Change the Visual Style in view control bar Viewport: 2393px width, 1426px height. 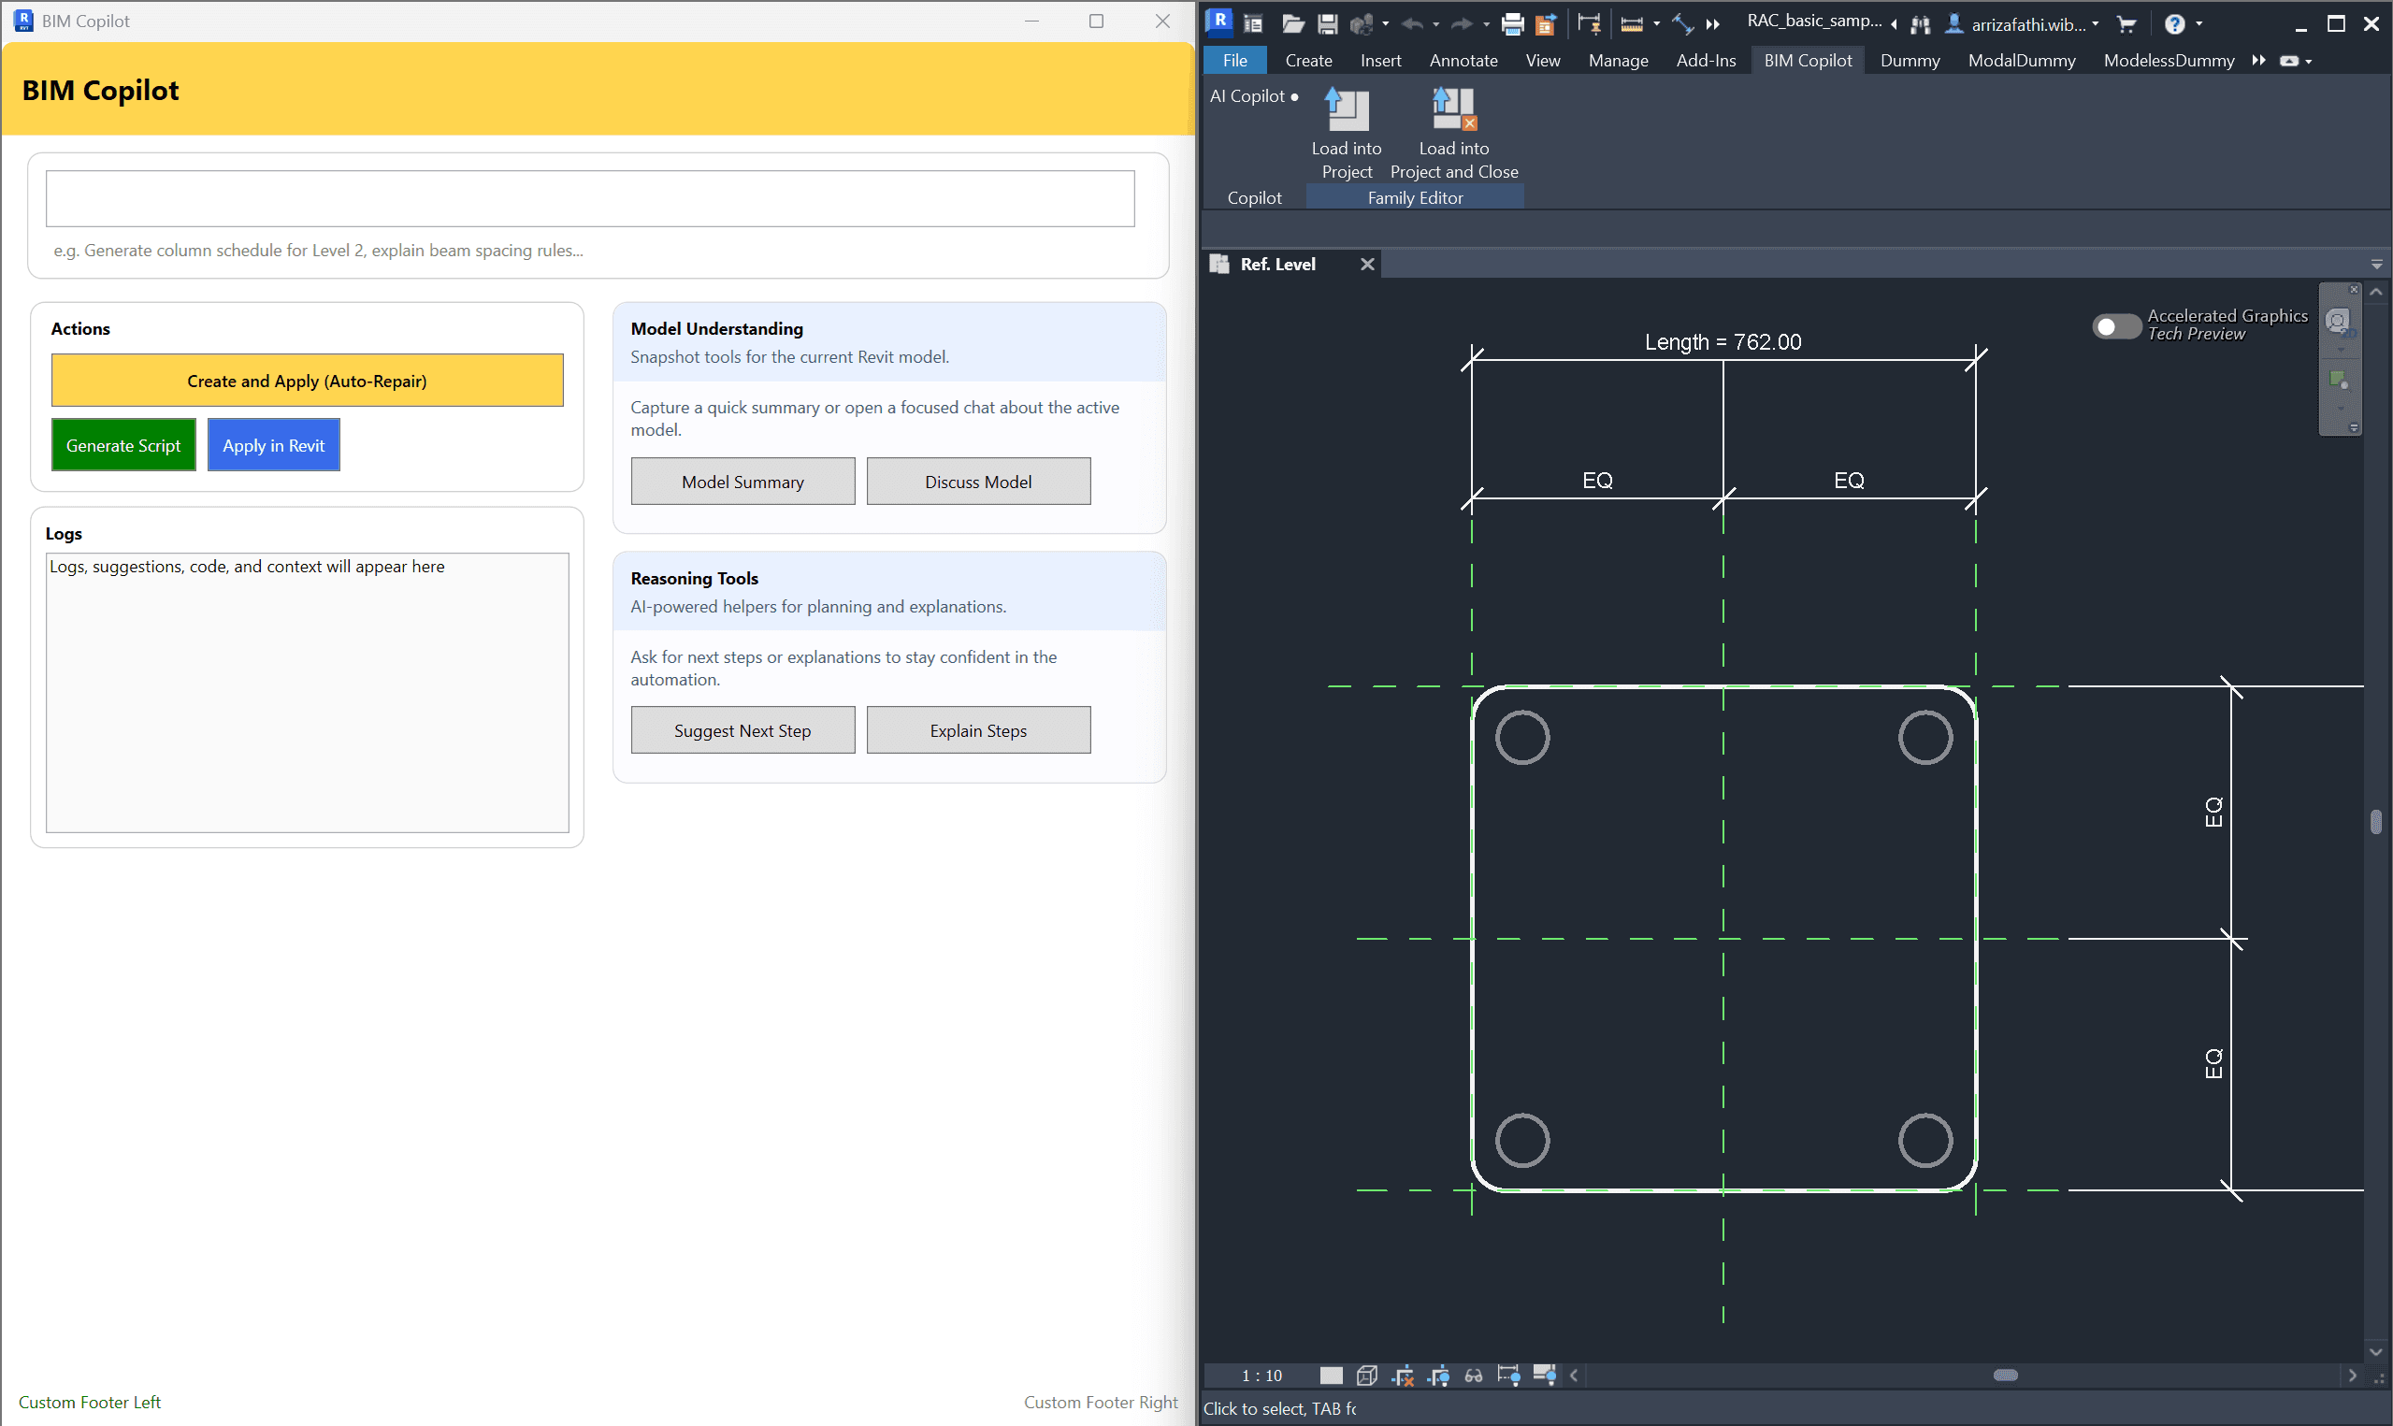[1367, 1376]
